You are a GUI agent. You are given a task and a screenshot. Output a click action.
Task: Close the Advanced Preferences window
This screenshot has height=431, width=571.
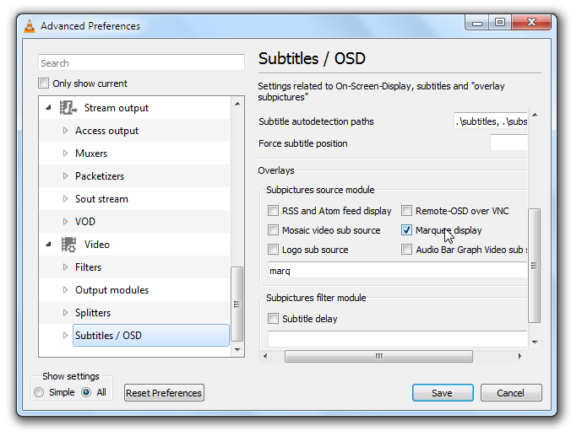tap(531, 23)
